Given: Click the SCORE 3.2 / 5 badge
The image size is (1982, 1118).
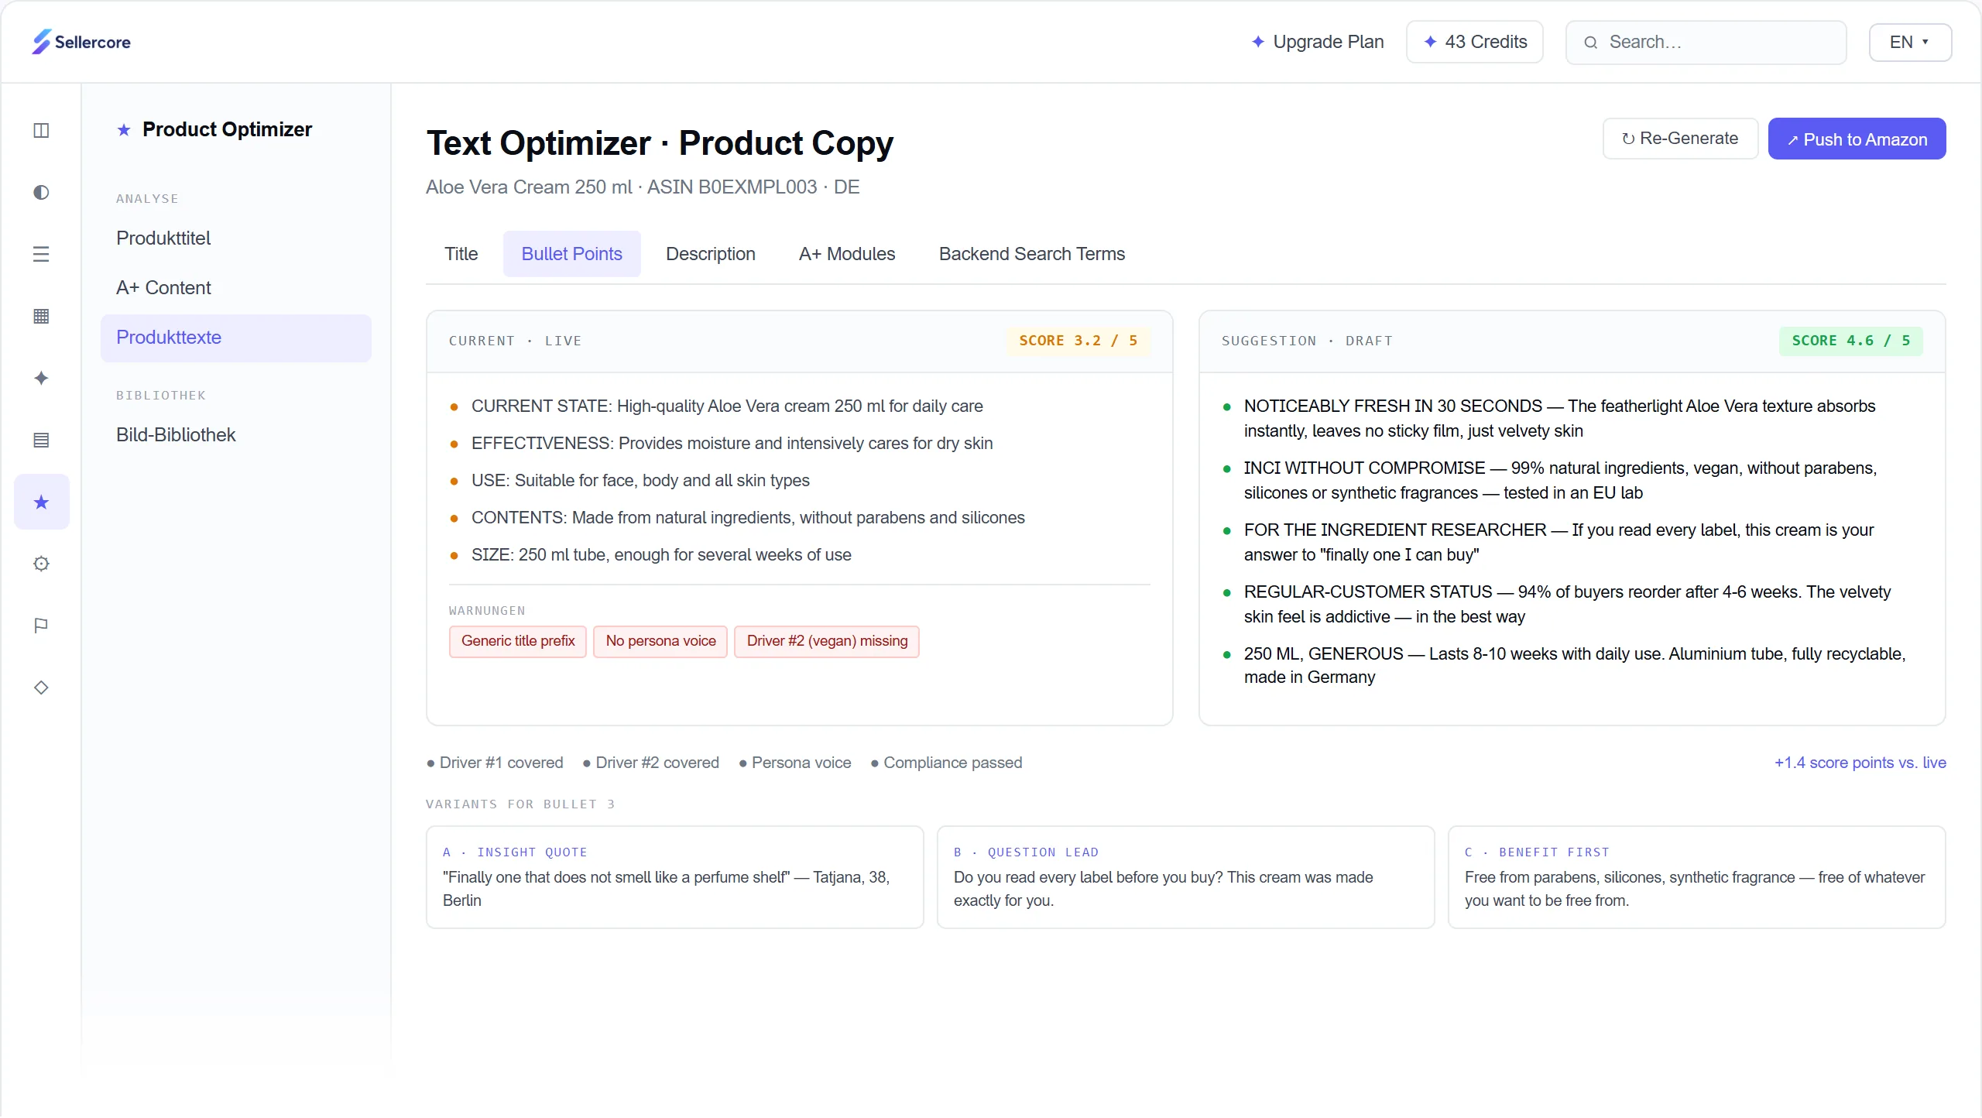Looking at the screenshot, I should (x=1078, y=341).
